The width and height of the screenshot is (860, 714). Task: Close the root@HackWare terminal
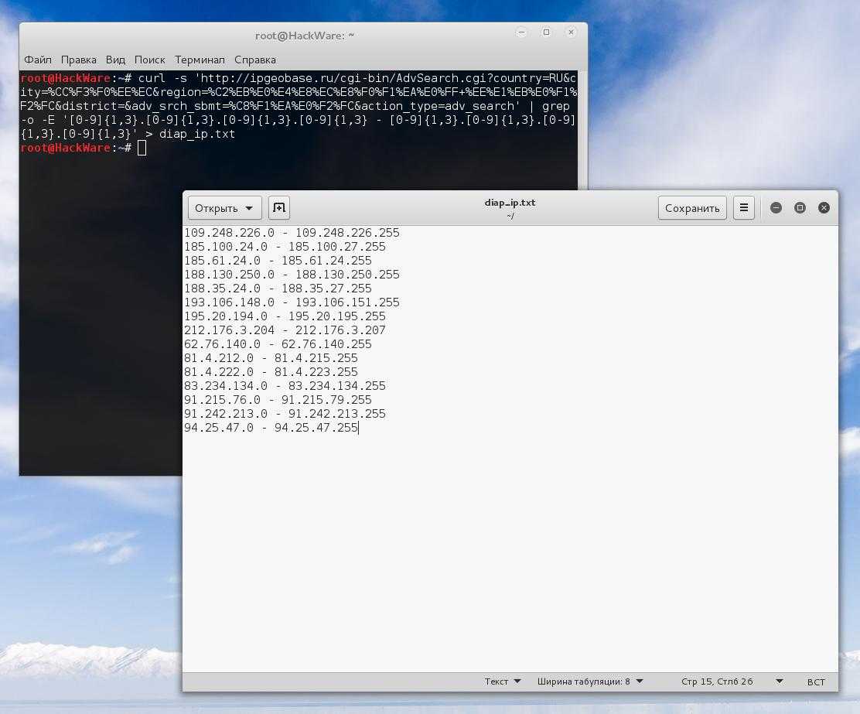click(x=571, y=32)
